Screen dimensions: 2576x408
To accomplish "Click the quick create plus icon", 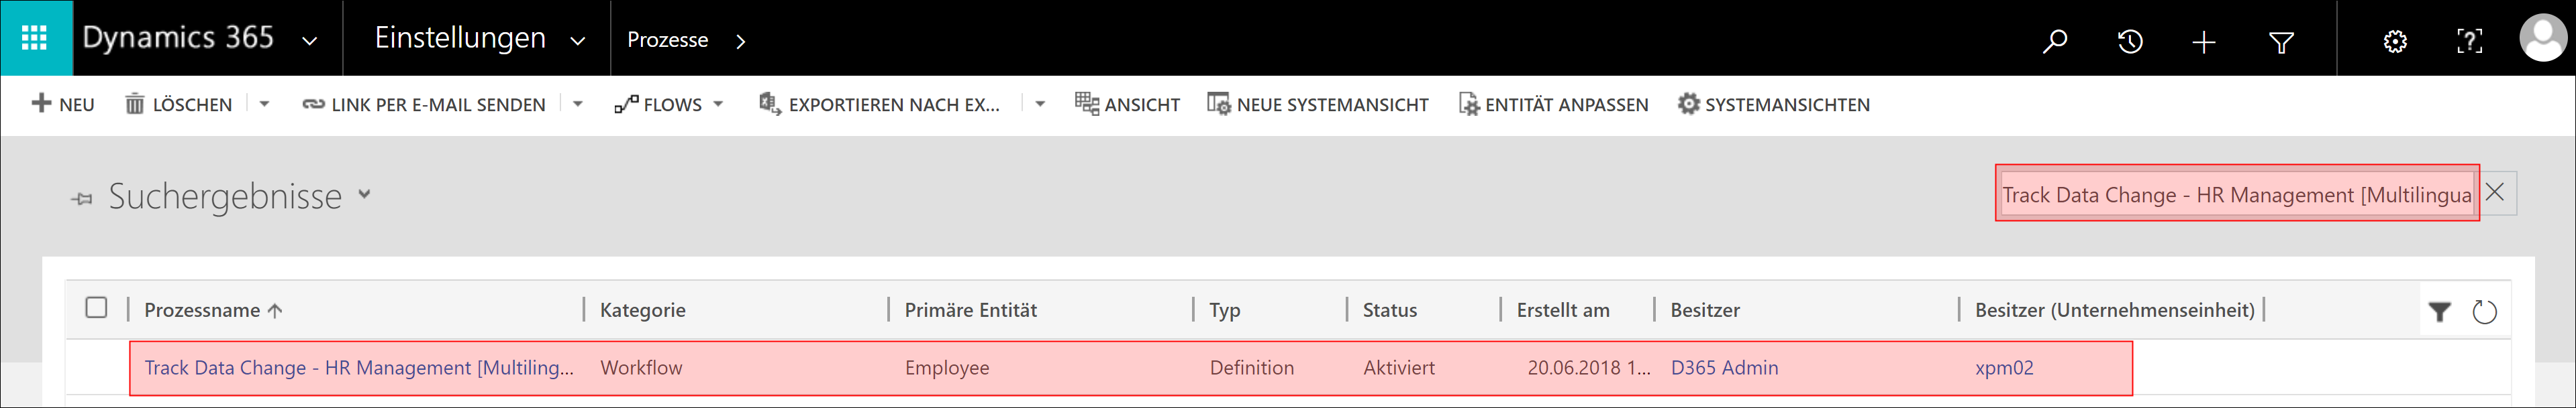I will (2204, 41).
